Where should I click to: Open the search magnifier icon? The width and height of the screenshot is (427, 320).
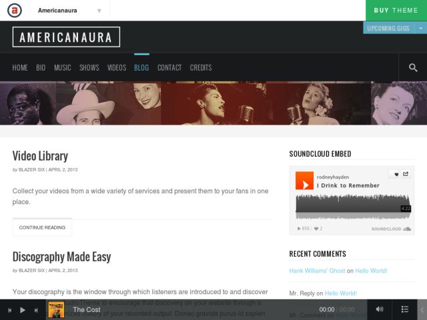click(413, 67)
